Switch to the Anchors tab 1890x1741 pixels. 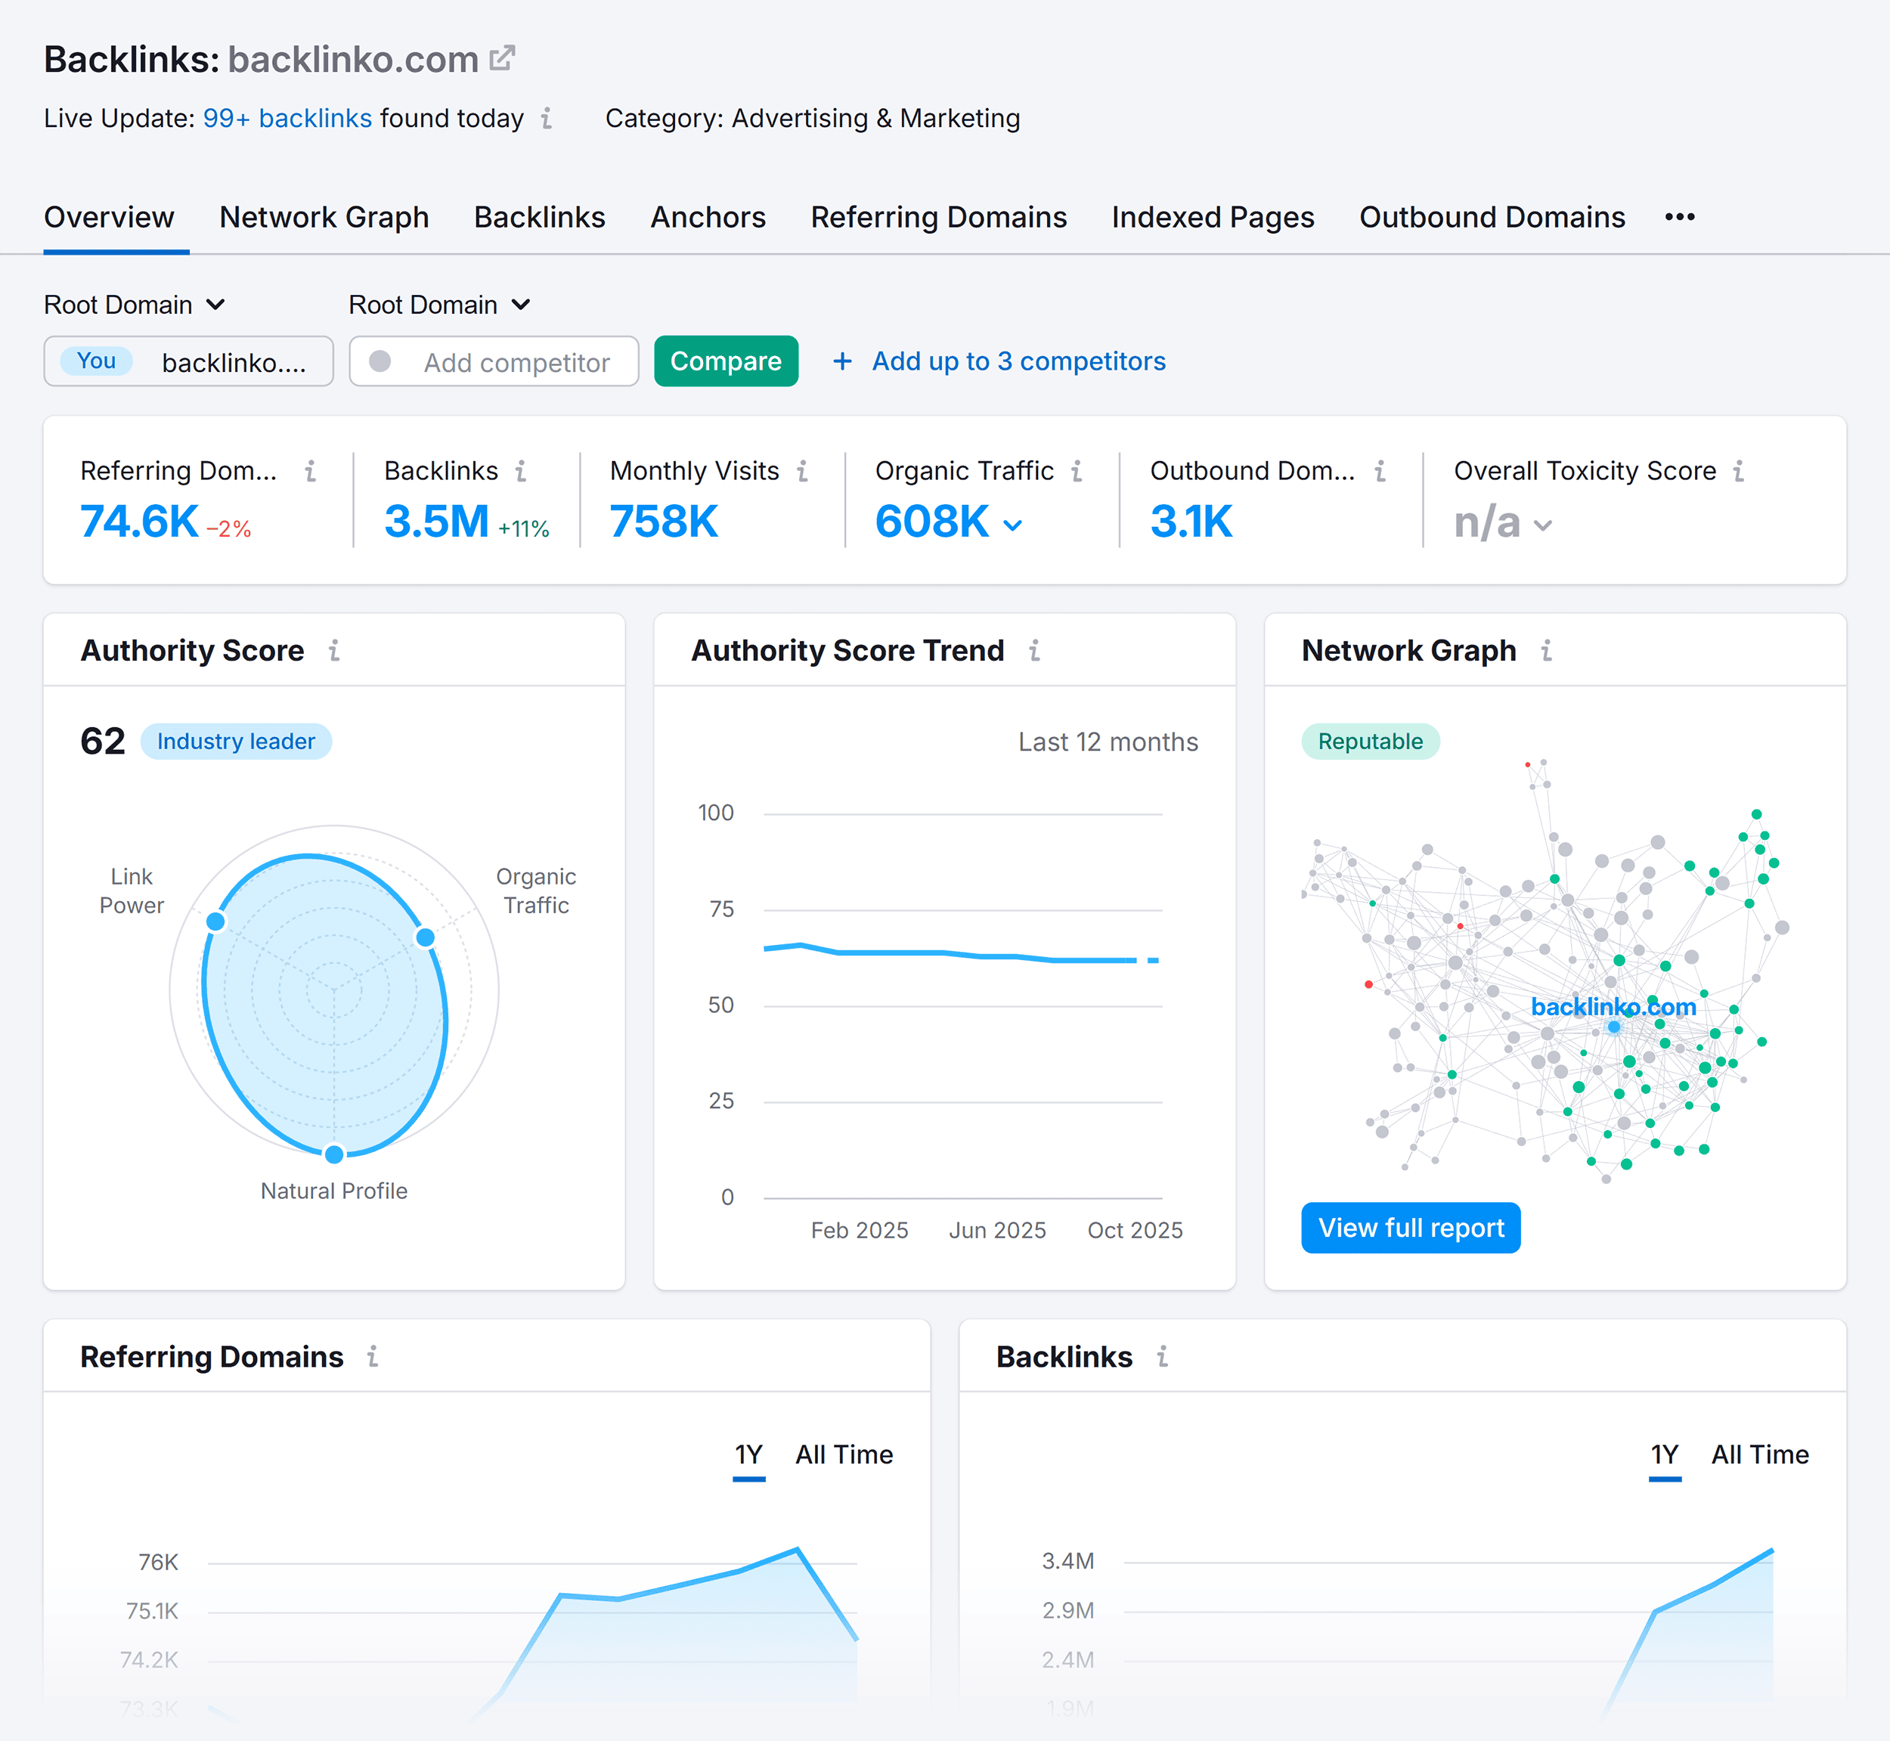[708, 217]
